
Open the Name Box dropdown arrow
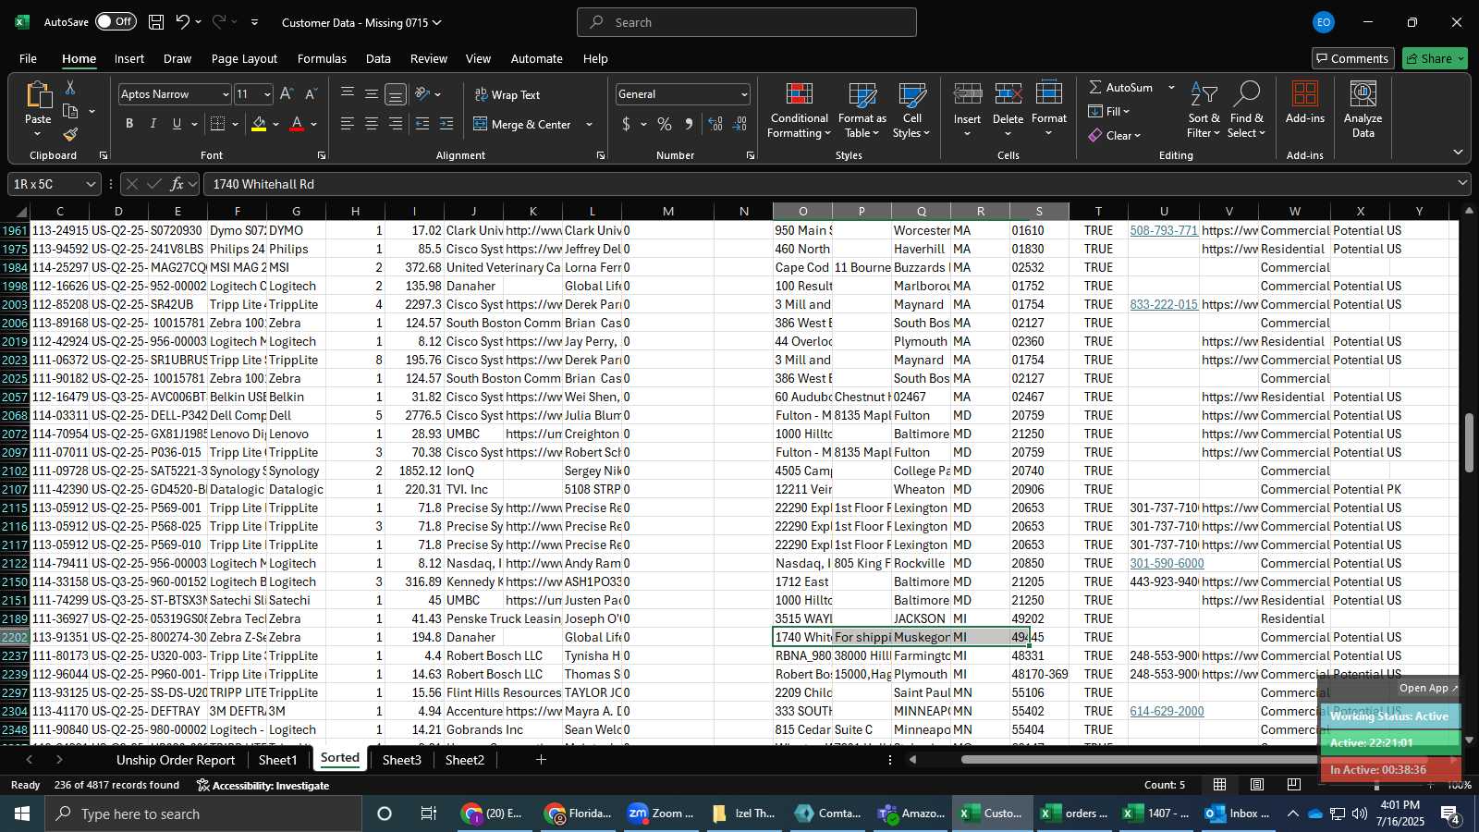coord(90,184)
